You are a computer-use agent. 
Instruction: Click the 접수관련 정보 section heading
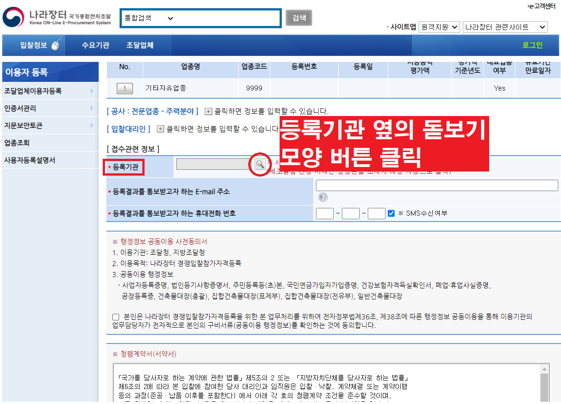(133, 149)
